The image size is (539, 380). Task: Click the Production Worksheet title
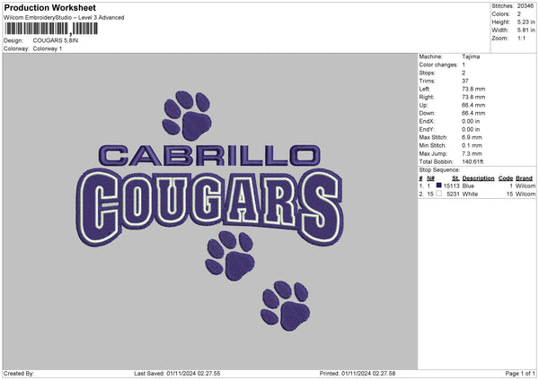(49, 7)
